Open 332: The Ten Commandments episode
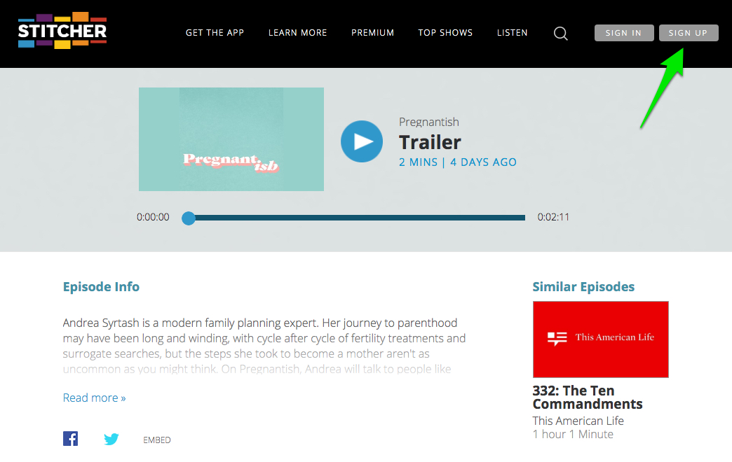Viewport: 732px width, 462px height. coord(588,397)
